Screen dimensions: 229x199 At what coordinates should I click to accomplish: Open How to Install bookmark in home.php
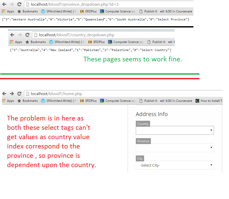[x=209, y=101]
